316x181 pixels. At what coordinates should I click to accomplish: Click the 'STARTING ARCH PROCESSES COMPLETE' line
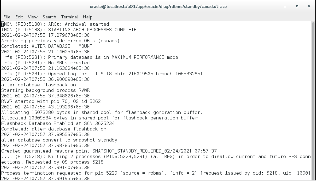tap(69, 29)
